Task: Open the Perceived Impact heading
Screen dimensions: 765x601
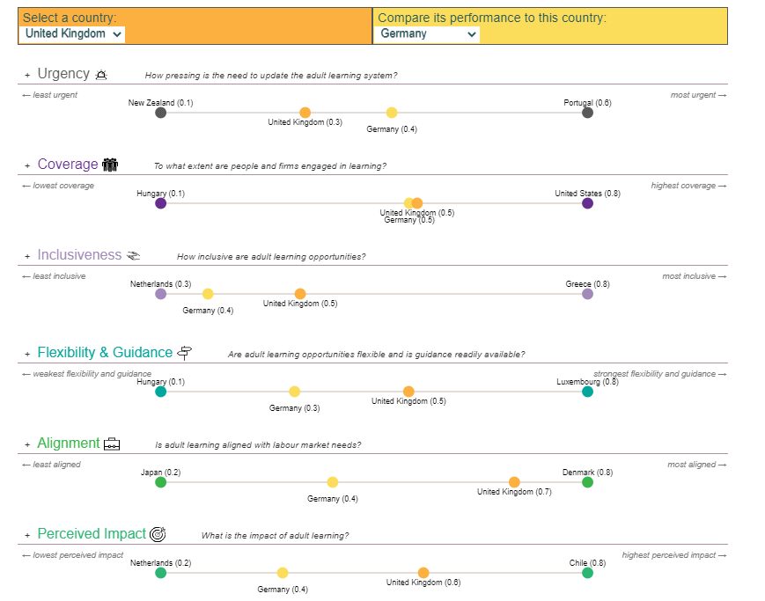Action: point(92,534)
